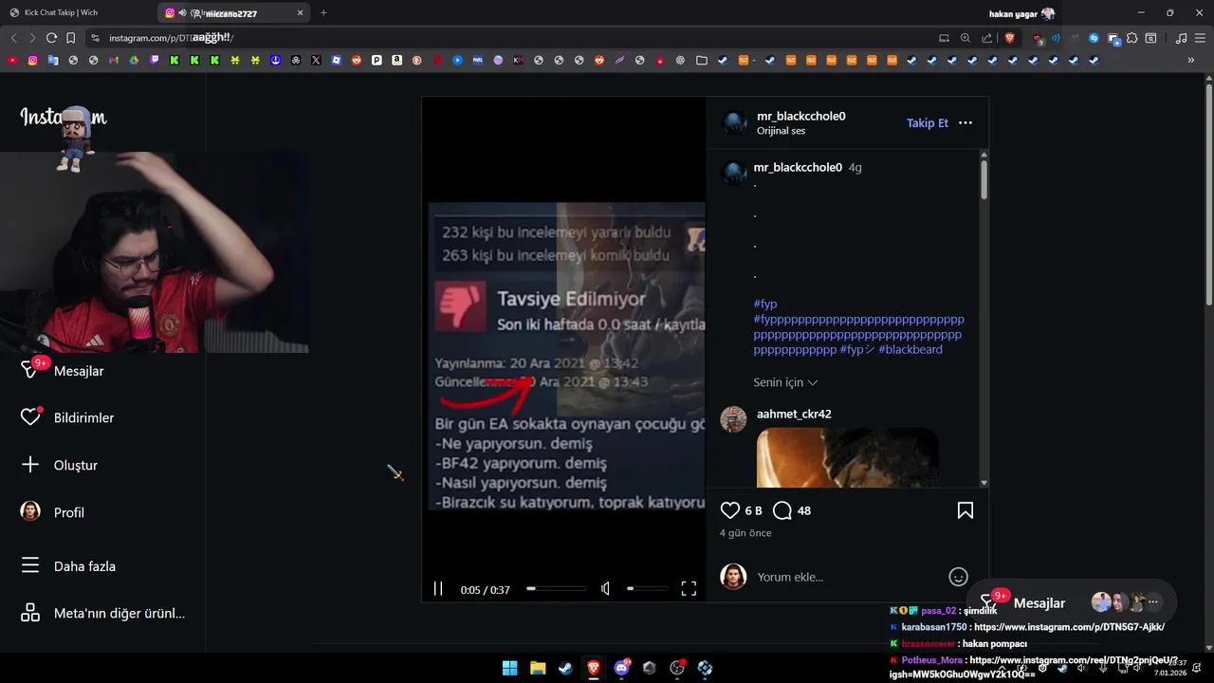The height and width of the screenshot is (683, 1214).
Task: Bookmark this page with the bookmark icon
Action: tap(70, 38)
